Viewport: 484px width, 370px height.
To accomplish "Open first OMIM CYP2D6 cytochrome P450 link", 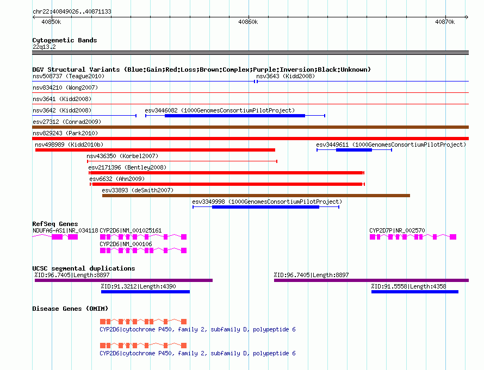I will pyautogui.click(x=197, y=329).
